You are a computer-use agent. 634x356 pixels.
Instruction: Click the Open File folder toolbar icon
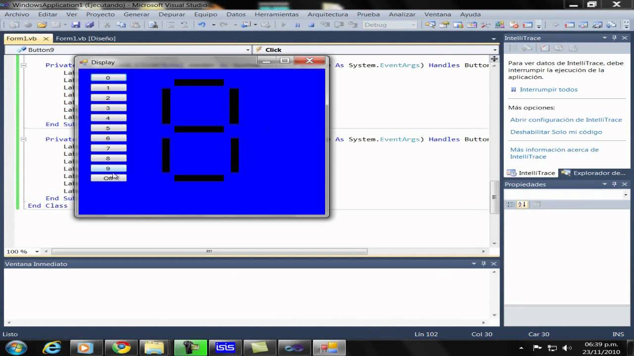point(42,25)
